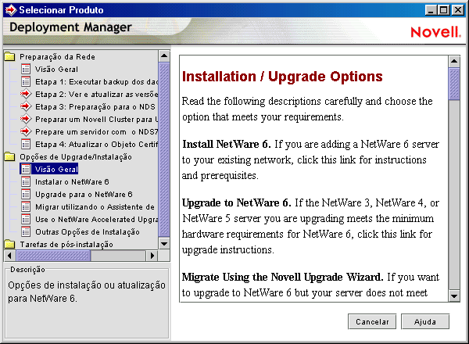Open the Upgrade para o NetWare 6 item

coord(84,195)
